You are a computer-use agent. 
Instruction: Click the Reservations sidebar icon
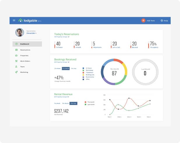(x=16, y=50)
